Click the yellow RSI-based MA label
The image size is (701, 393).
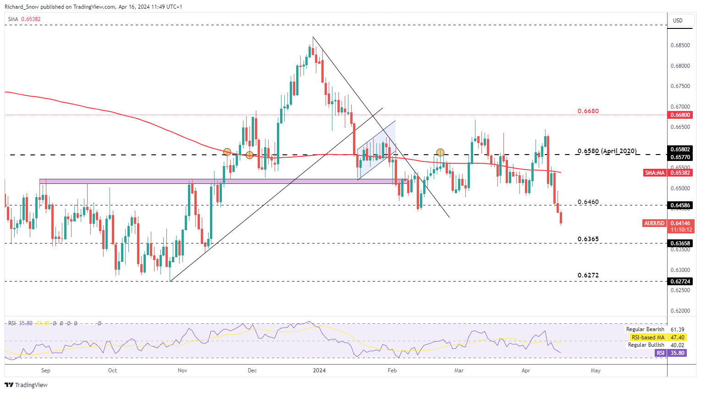[647, 338]
